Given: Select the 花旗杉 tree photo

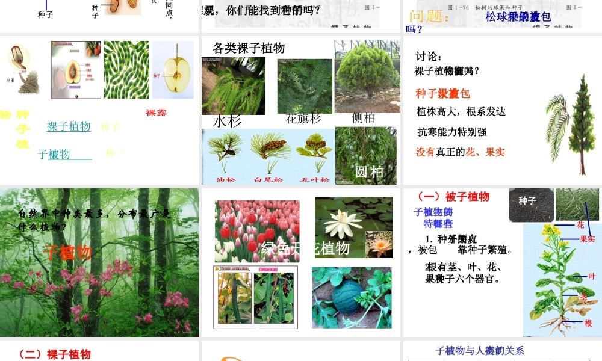Looking at the screenshot, I should tap(305, 86).
